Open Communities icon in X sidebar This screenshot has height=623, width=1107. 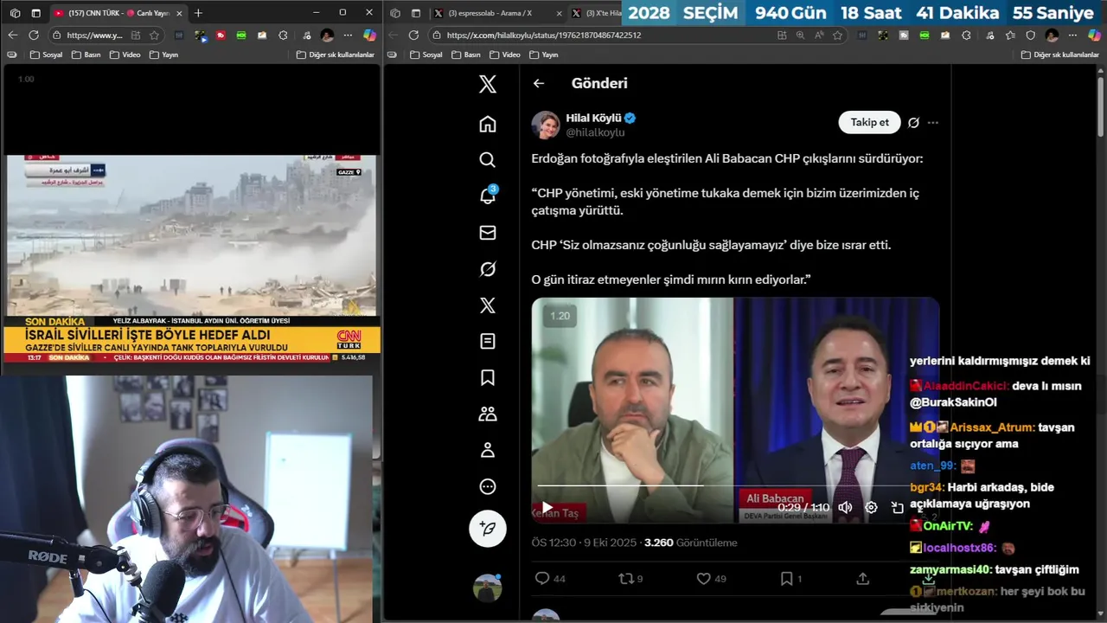click(488, 414)
